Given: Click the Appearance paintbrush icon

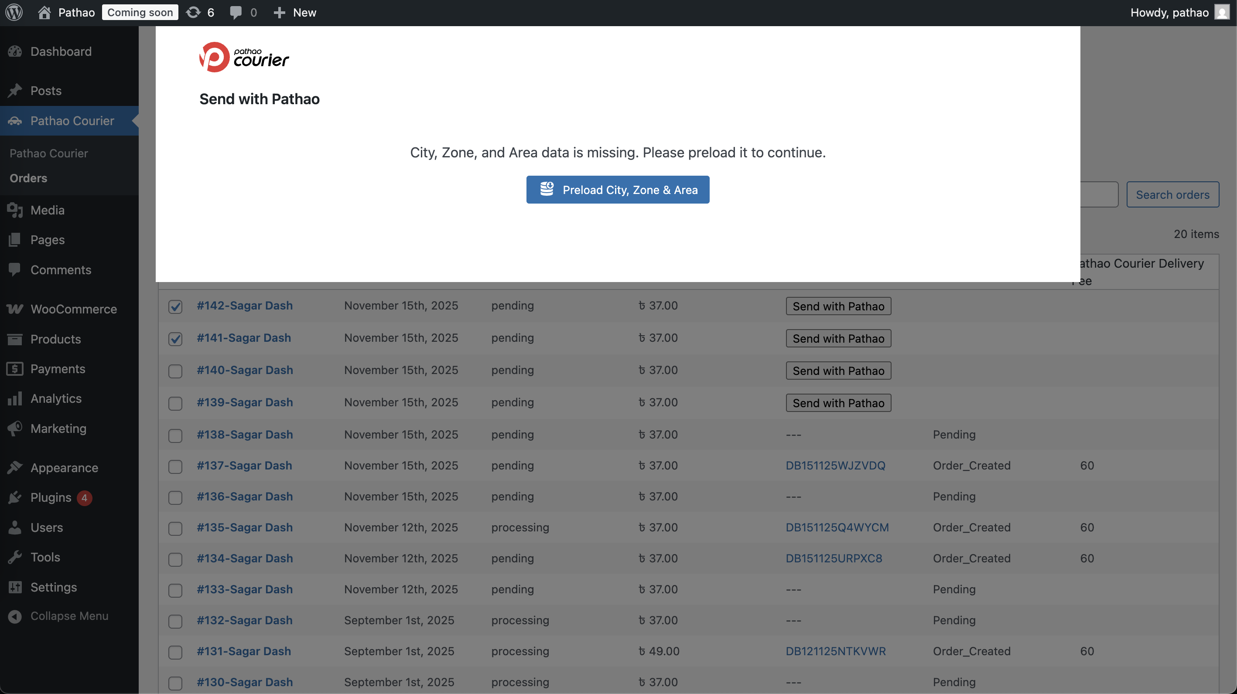Looking at the screenshot, I should coord(15,467).
